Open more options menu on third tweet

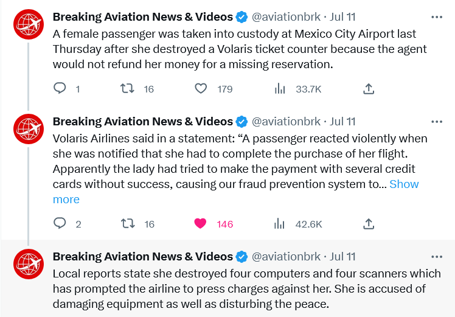click(436, 256)
